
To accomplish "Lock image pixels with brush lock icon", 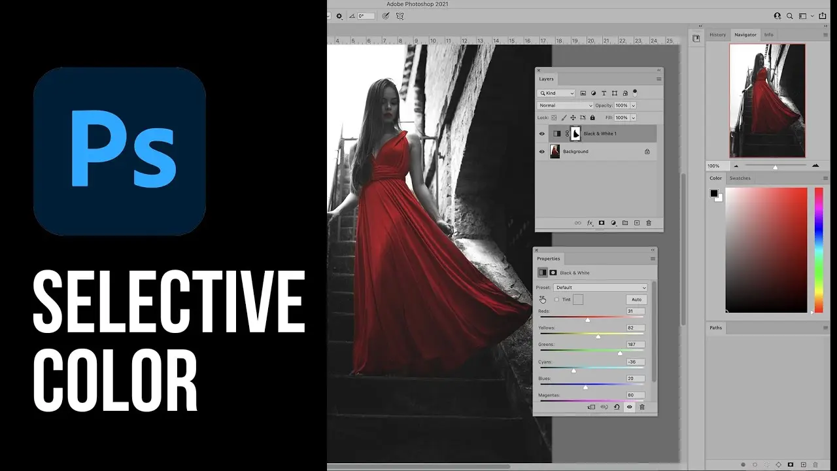I will tap(564, 118).
